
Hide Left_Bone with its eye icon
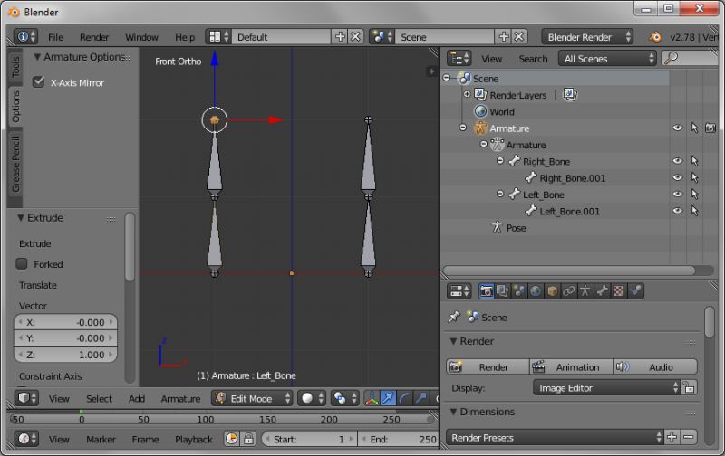pos(677,195)
